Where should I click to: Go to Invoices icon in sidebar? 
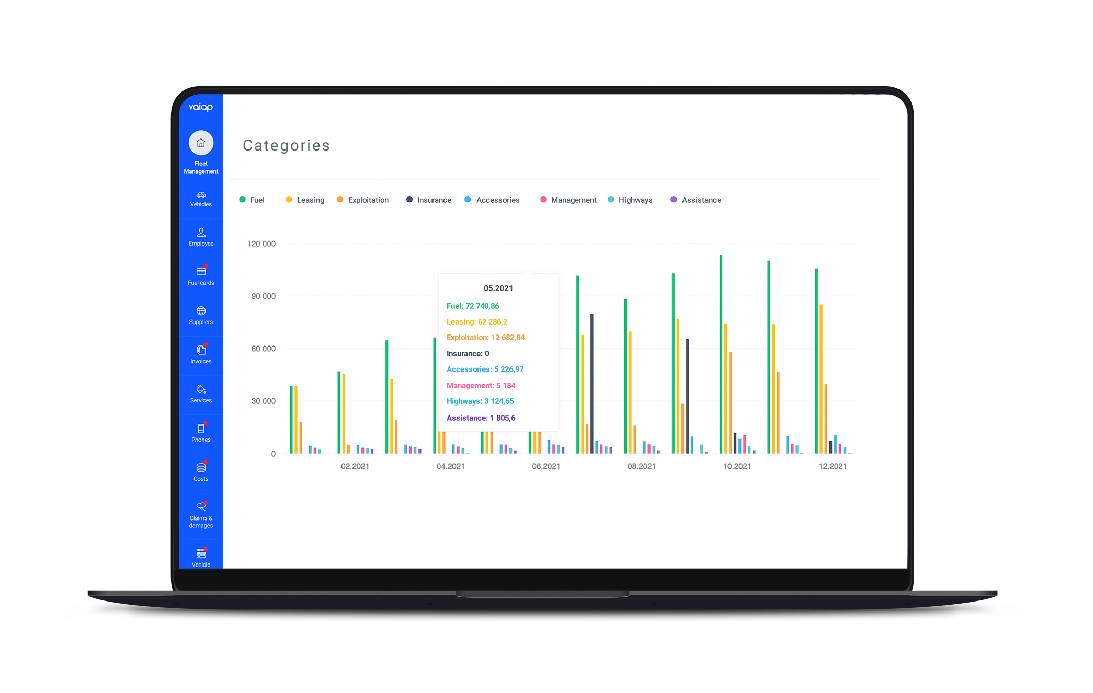point(201,350)
